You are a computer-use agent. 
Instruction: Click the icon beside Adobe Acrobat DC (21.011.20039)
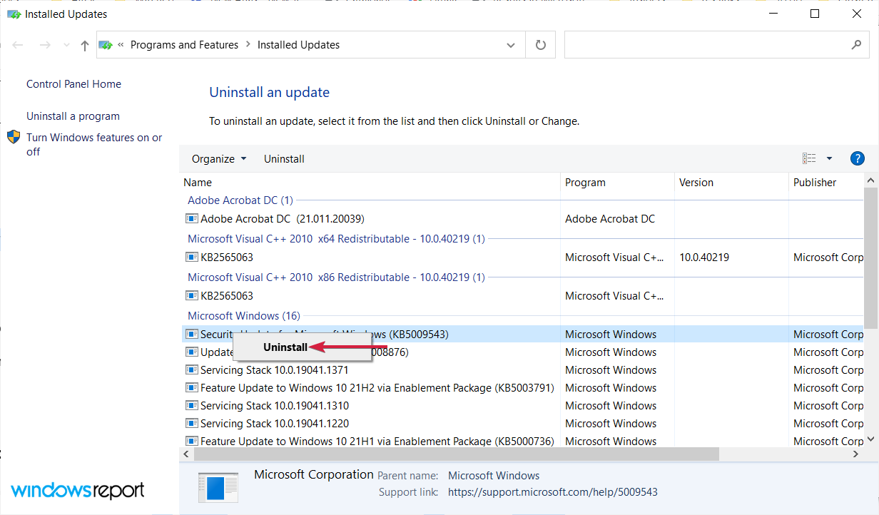(x=192, y=219)
